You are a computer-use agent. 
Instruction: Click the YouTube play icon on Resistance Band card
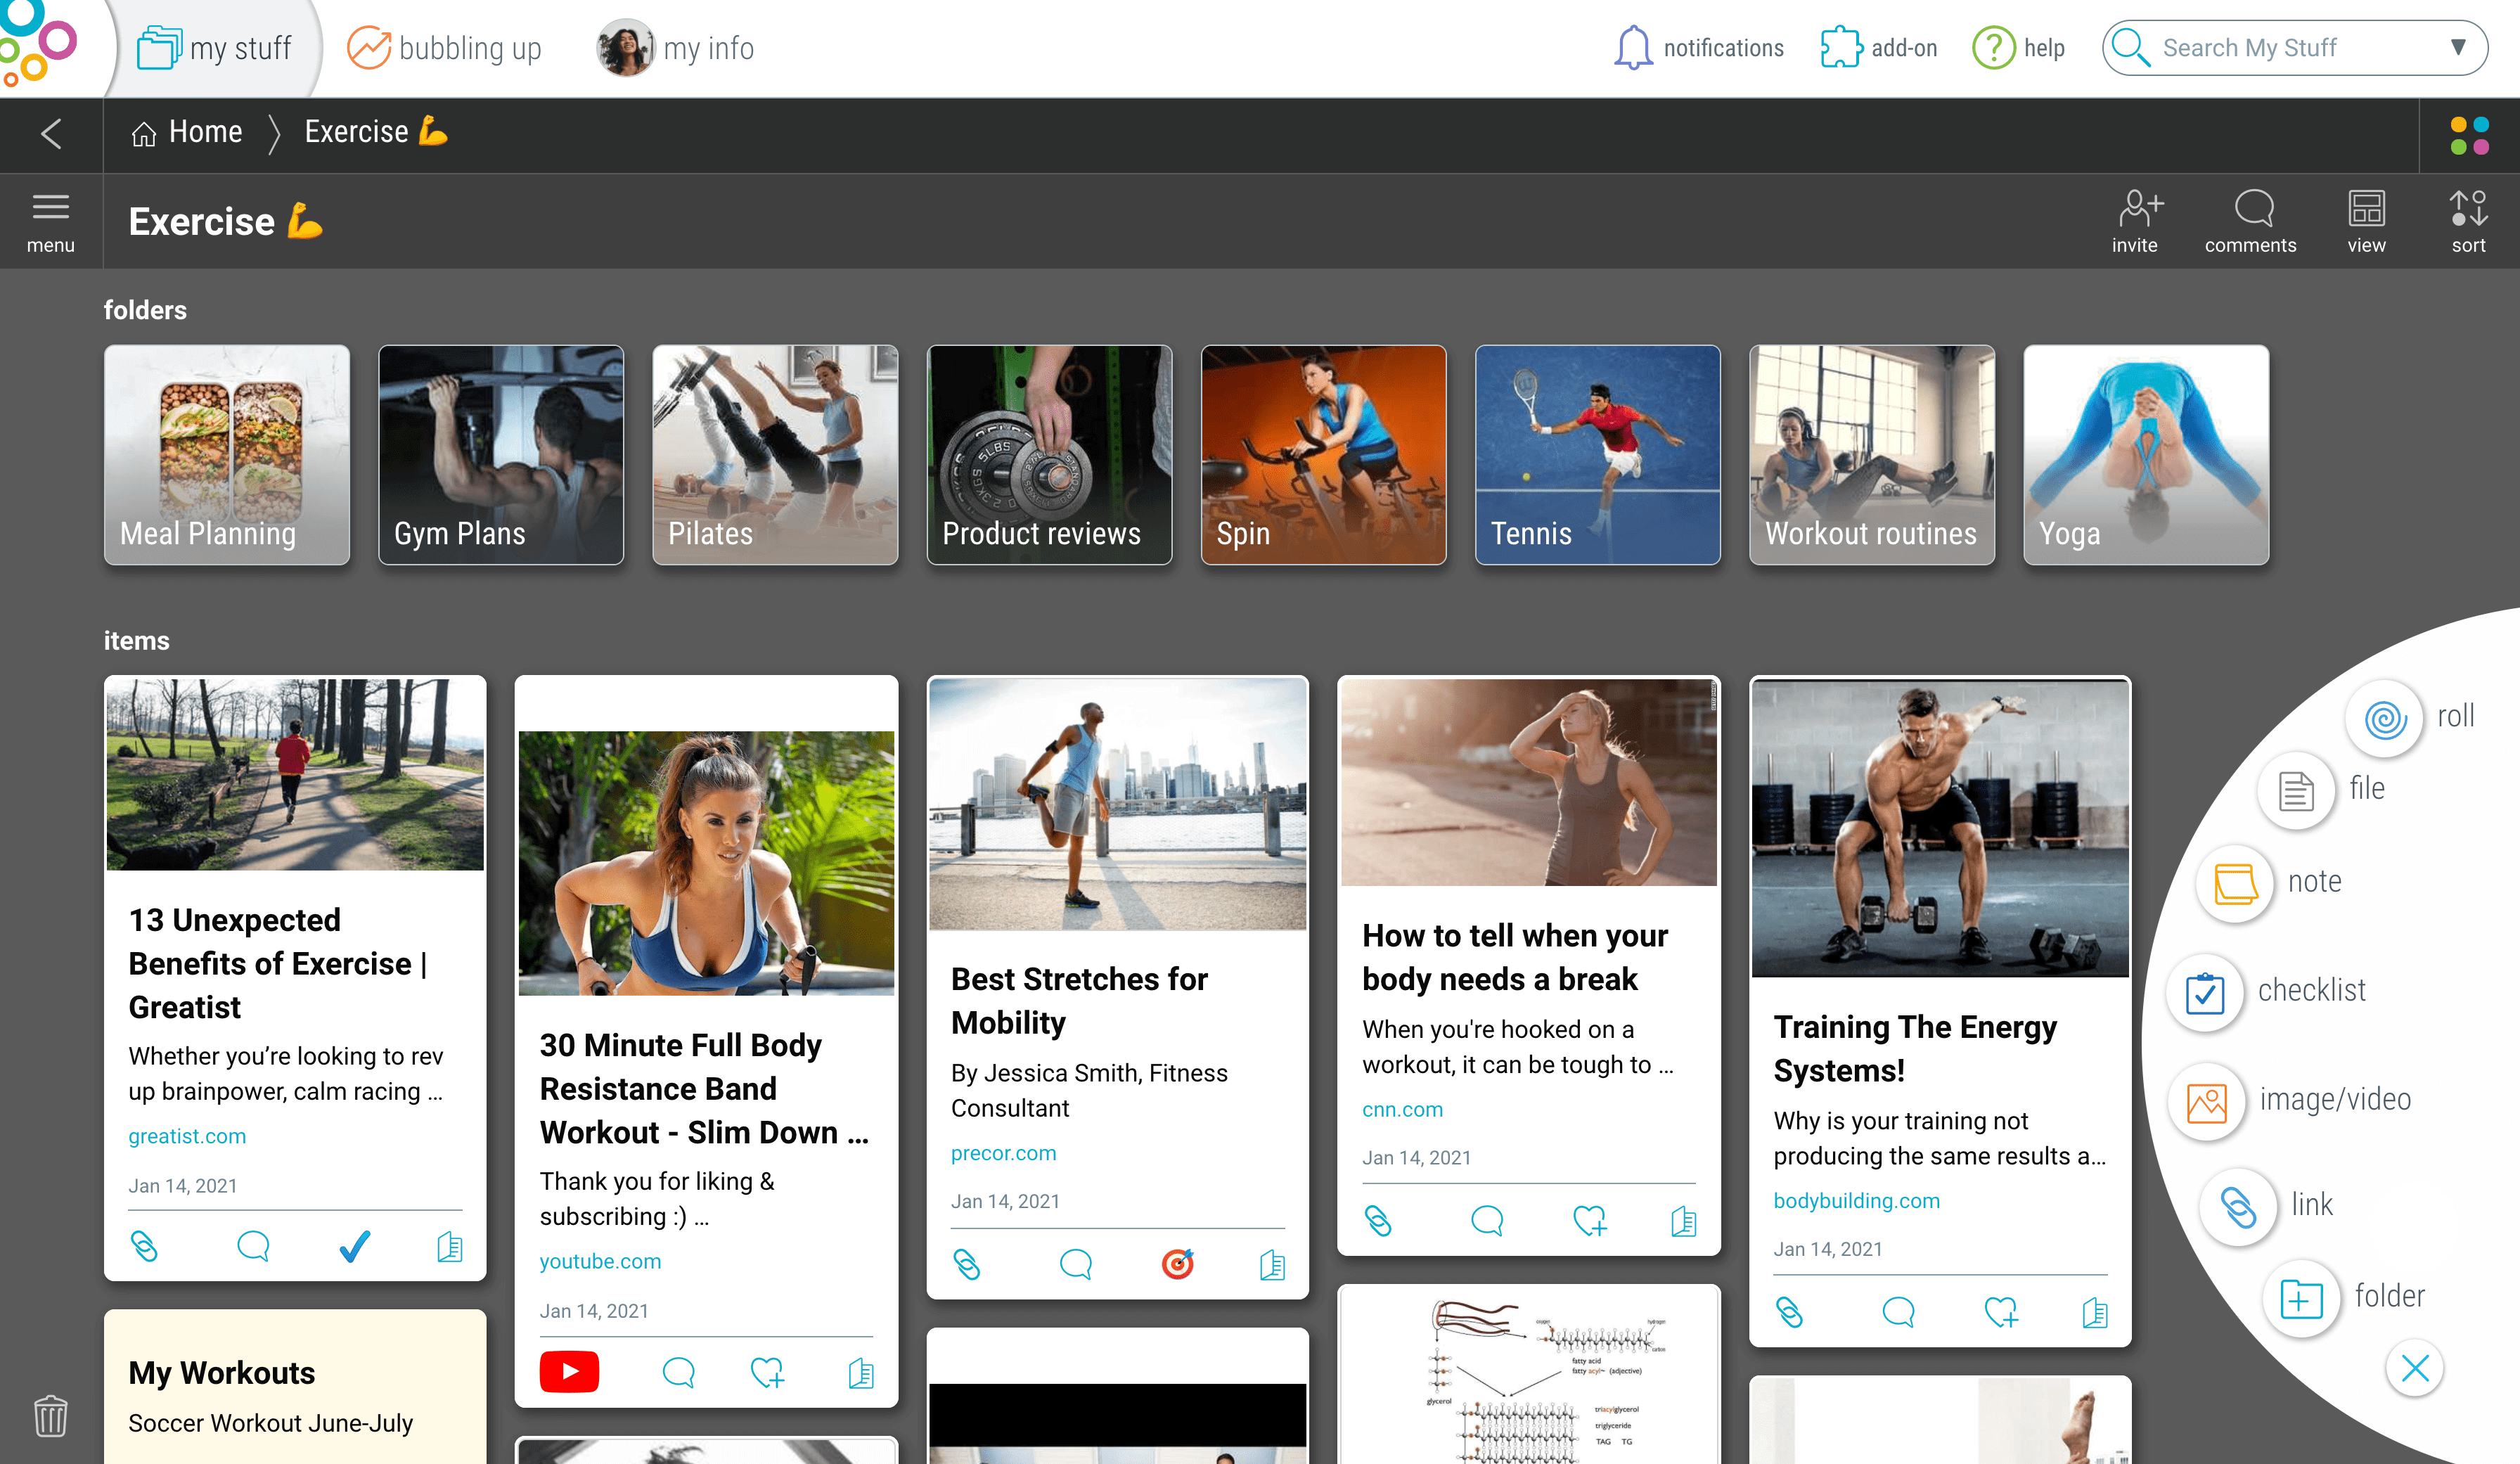[569, 1371]
